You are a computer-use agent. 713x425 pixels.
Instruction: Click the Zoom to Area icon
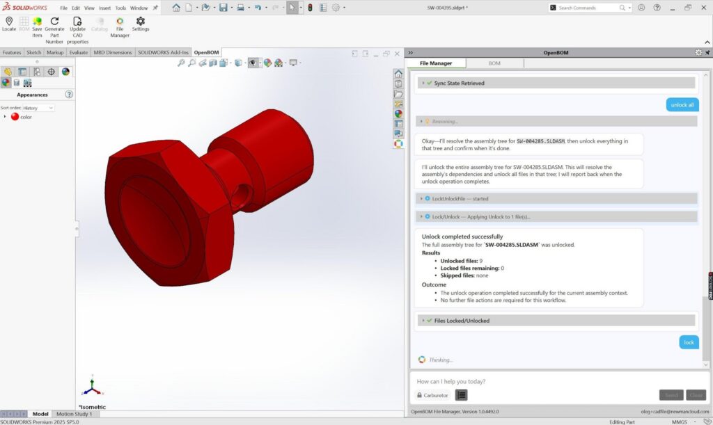[191, 63]
